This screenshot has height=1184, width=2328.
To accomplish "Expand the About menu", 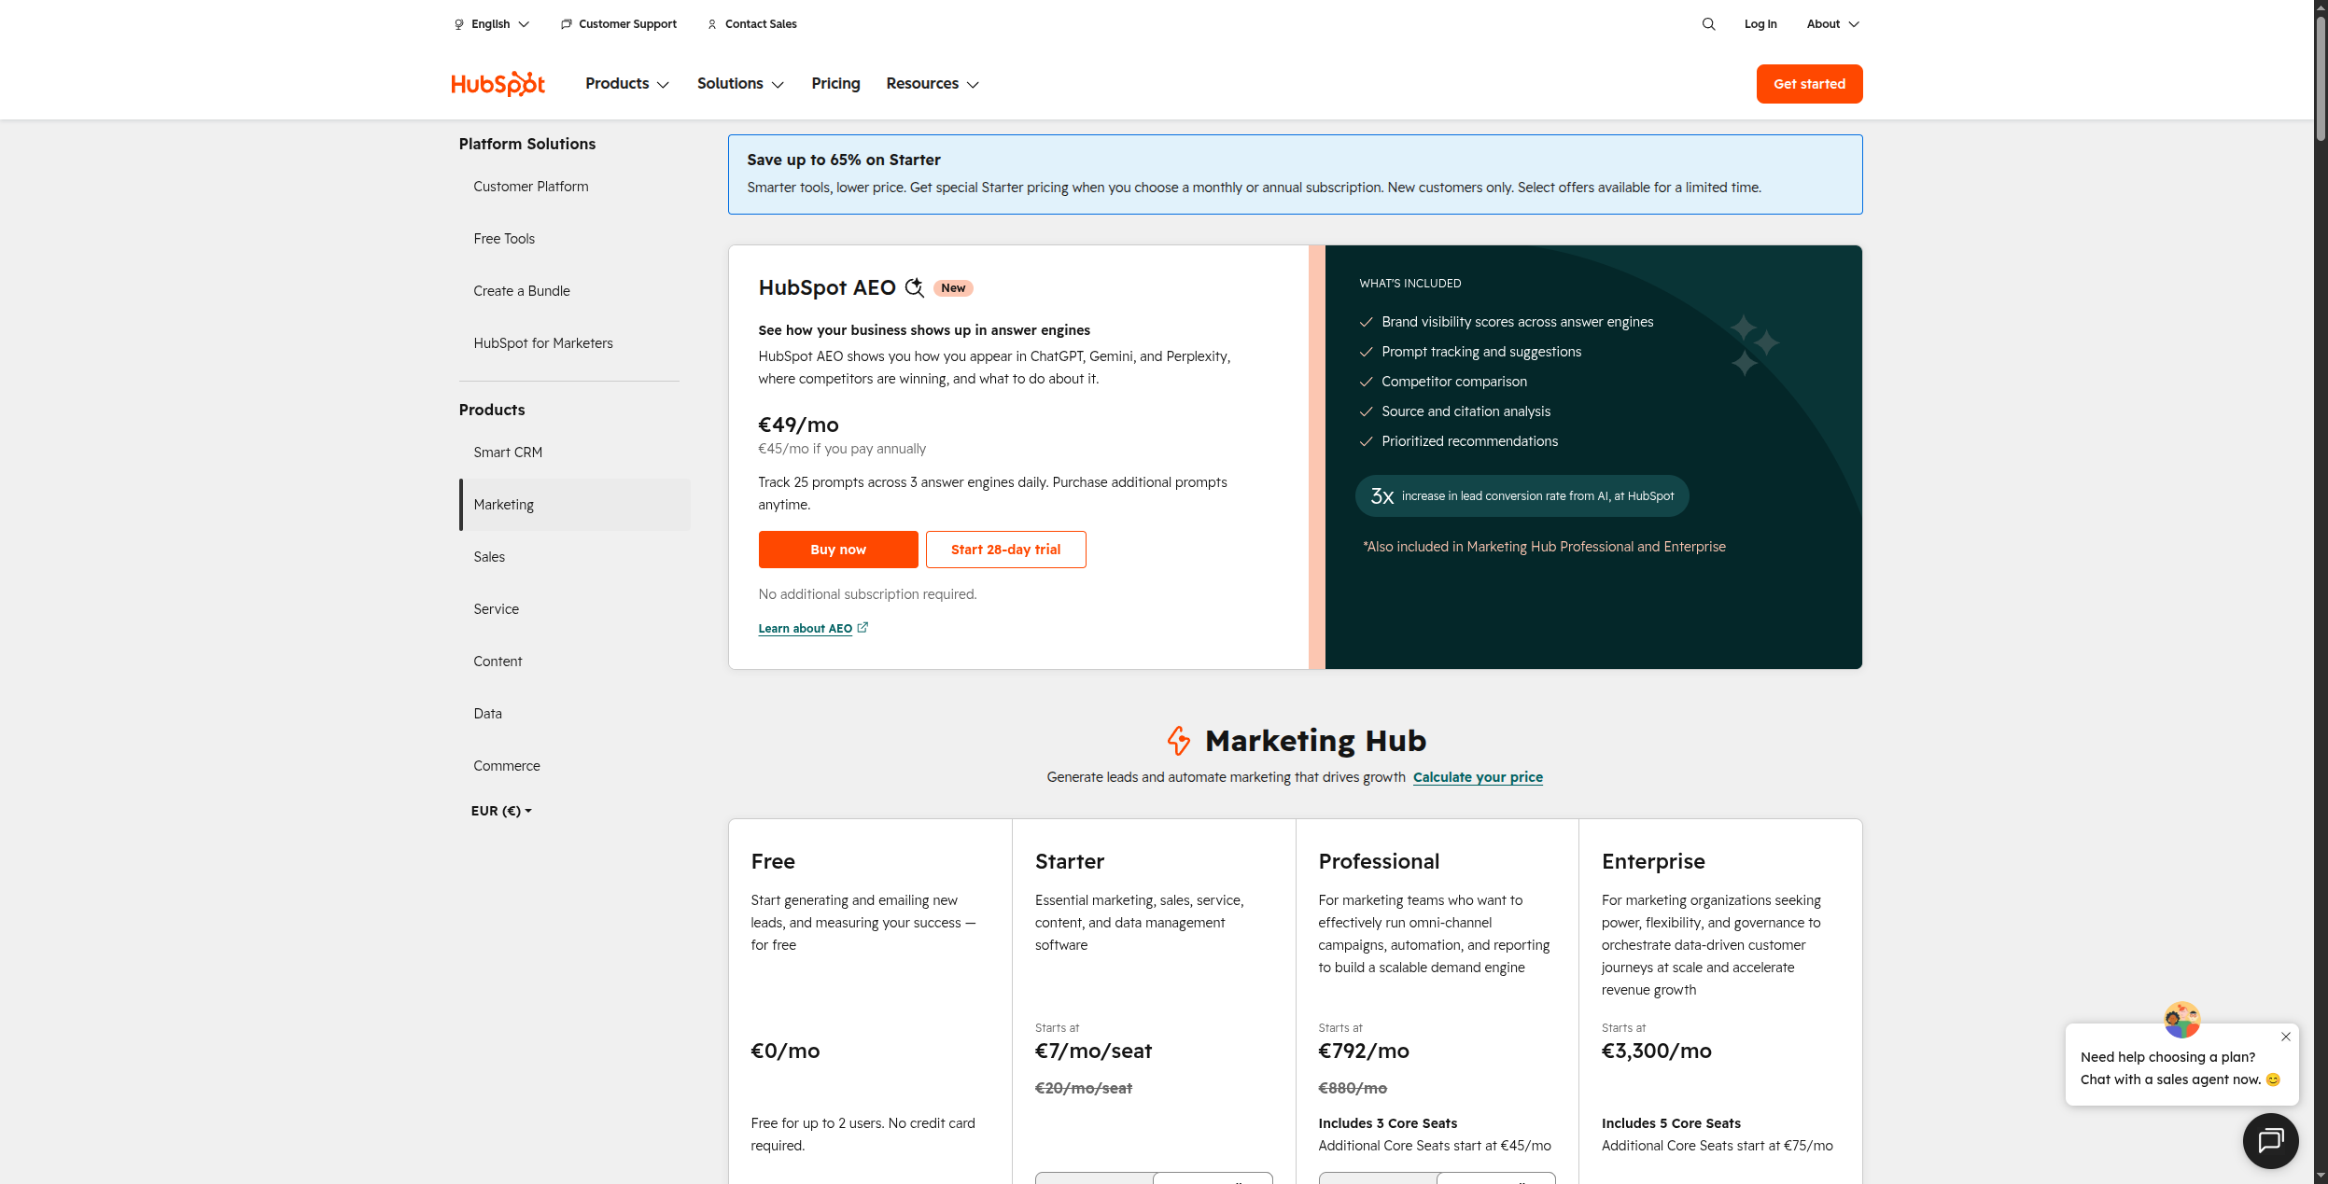I will [x=1832, y=24].
